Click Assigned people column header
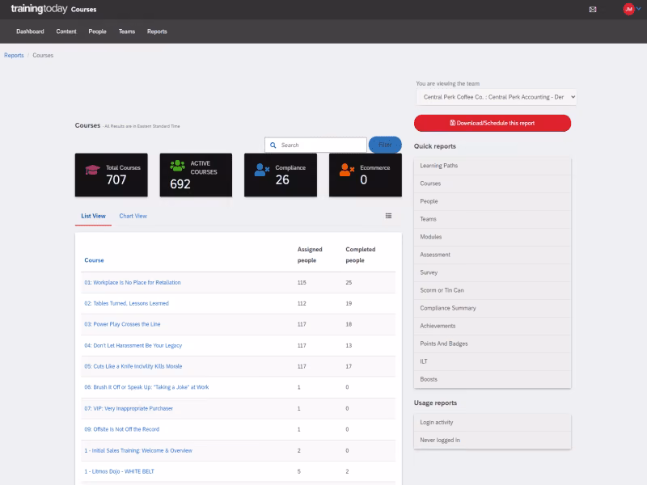 coord(310,255)
